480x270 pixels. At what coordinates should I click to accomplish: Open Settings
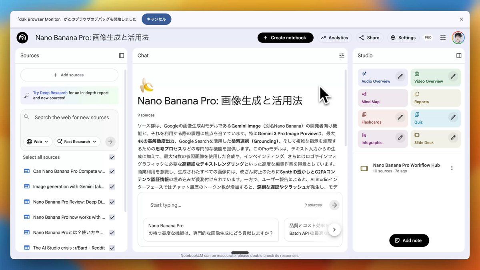tap(403, 38)
